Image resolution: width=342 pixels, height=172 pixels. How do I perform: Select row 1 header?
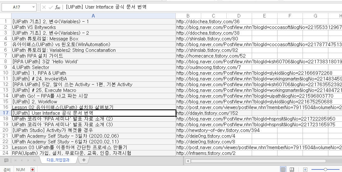6,21
